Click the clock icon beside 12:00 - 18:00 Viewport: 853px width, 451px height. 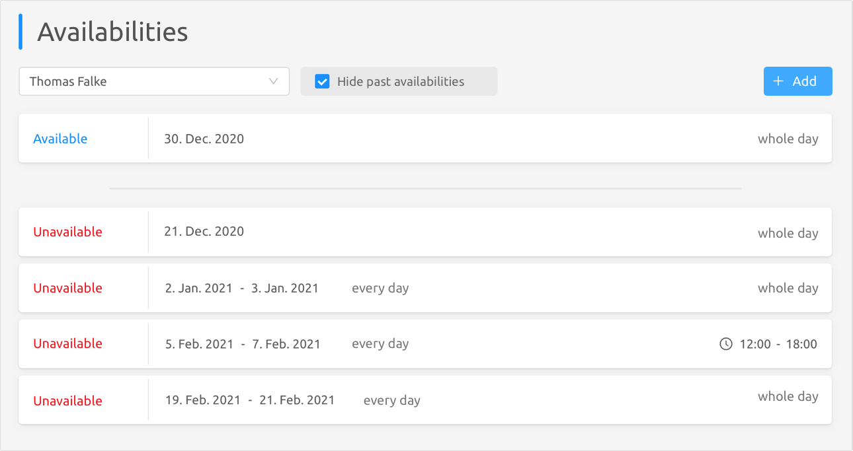point(726,344)
